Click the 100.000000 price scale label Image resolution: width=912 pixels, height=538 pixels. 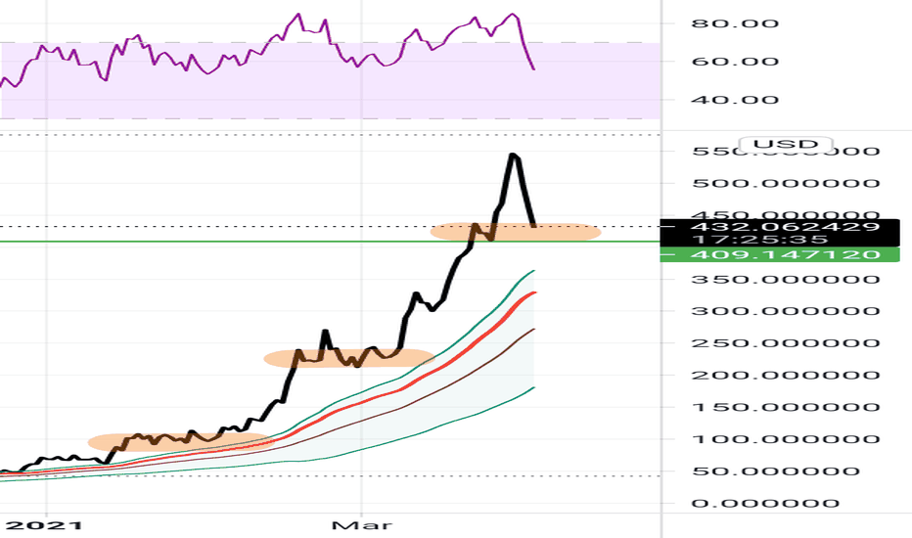[x=785, y=438]
